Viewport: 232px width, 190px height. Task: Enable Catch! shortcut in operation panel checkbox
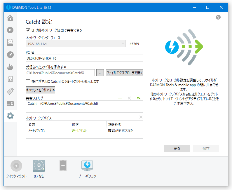click(28, 81)
